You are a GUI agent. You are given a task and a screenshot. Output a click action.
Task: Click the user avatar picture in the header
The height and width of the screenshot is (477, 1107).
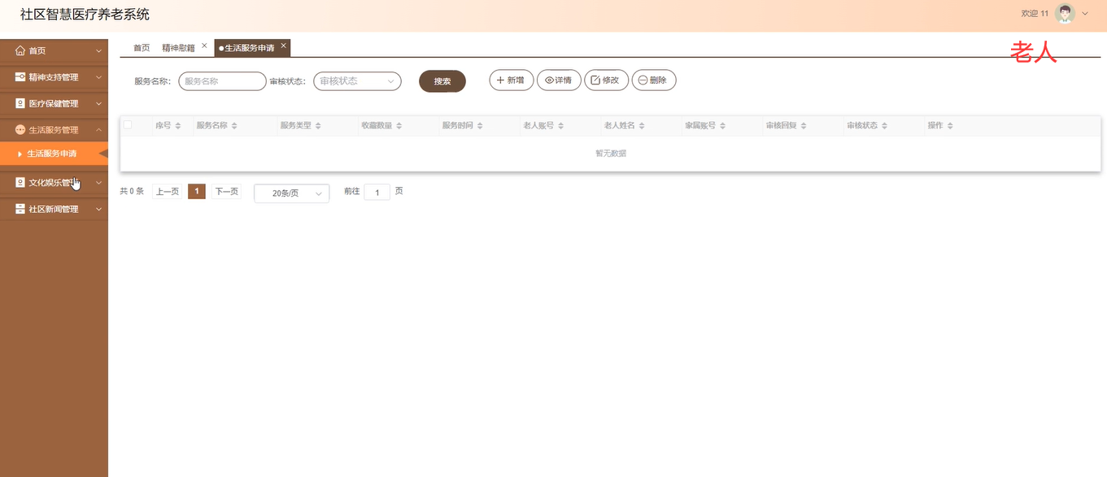pyautogui.click(x=1065, y=14)
